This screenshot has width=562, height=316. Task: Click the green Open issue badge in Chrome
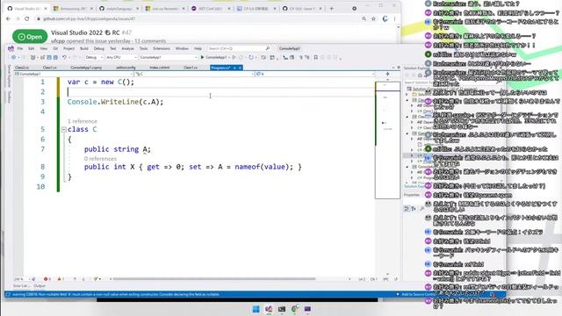pos(30,37)
